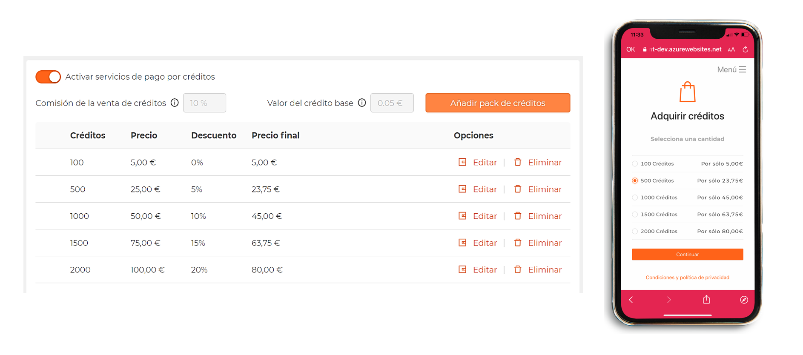This screenshot has width=803, height=355.
Task: Click info icon beside Valor del crédito base
Action: tap(362, 103)
